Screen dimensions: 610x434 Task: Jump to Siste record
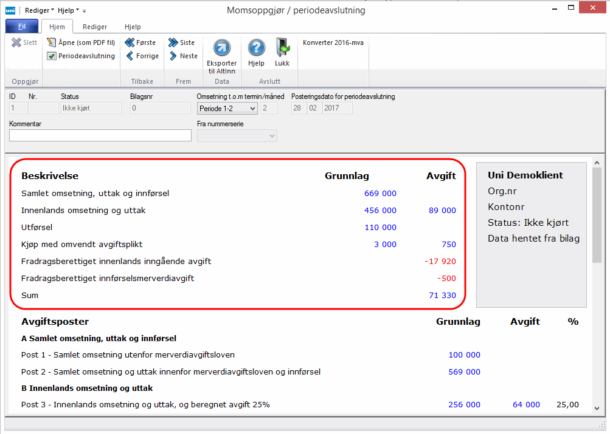[x=181, y=42]
